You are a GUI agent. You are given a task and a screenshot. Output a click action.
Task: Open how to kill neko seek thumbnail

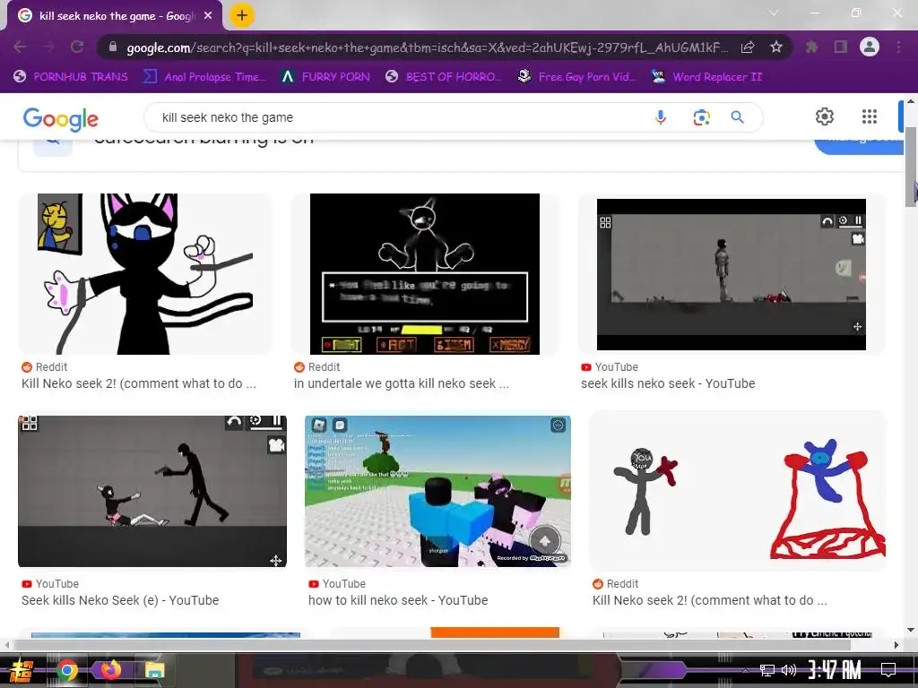[437, 491]
